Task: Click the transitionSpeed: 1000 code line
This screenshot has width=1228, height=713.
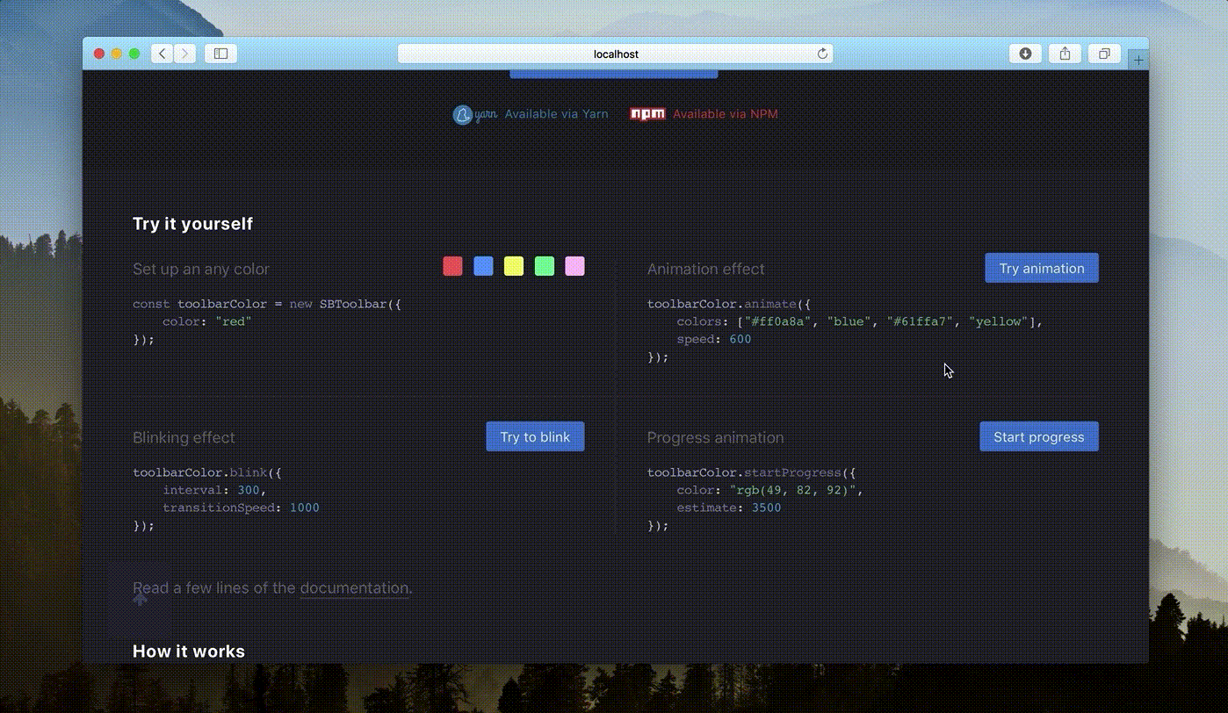Action: pyautogui.click(x=241, y=508)
